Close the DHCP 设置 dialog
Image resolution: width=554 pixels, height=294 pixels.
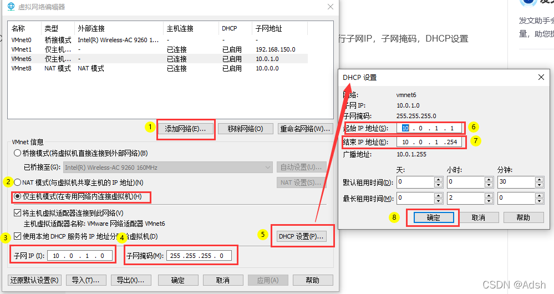tap(541, 77)
